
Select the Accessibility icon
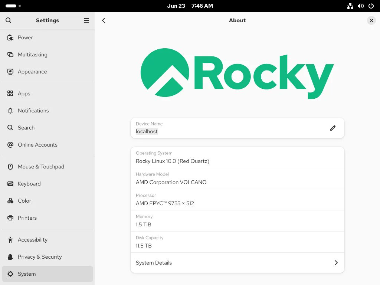10,240
